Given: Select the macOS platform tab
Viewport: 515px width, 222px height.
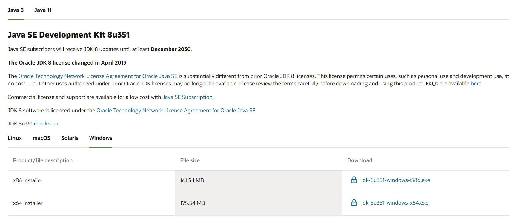Looking at the screenshot, I should pyautogui.click(x=41, y=138).
